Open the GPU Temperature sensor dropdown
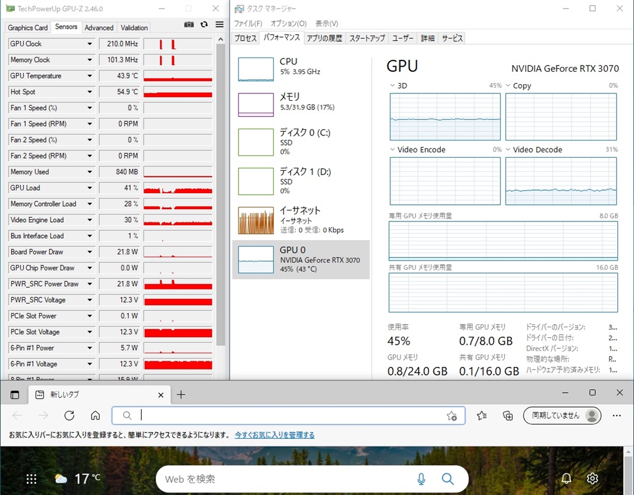The image size is (634, 495). pyautogui.click(x=90, y=76)
